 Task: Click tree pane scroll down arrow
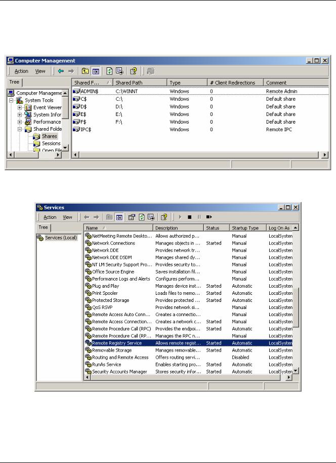coord(65,147)
